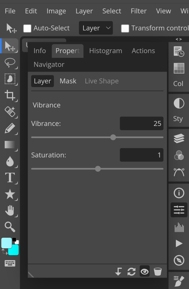The image size is (189, 289).
Task: Select the Spot Healing Brush tool
Action: point(10,112)
